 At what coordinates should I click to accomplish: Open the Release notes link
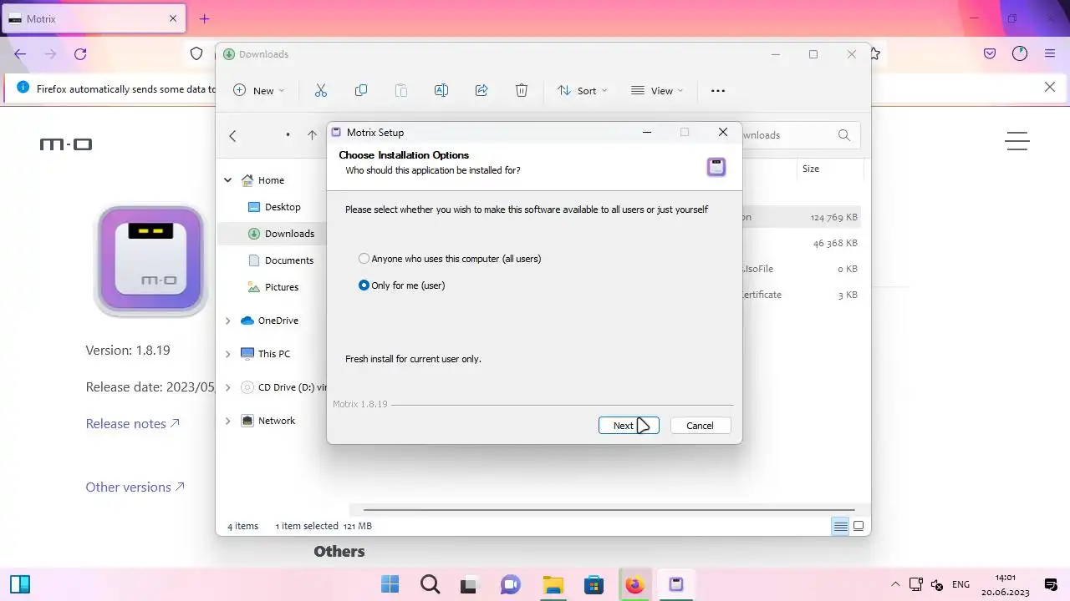[x=132, y=424]
